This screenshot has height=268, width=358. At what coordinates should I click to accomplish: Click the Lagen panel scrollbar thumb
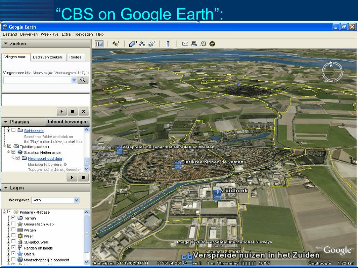coord(87,233)
